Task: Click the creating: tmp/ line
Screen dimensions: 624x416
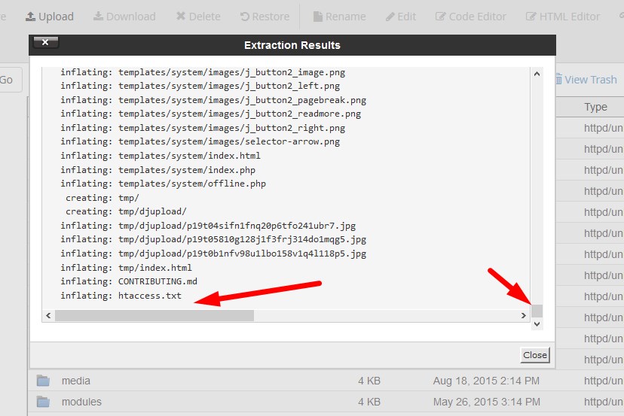Action: click(x=102, y=198)
